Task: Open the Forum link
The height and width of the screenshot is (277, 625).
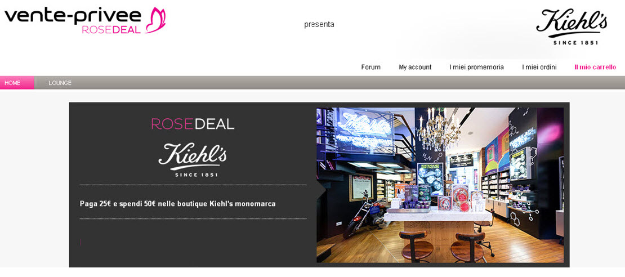Action: 370,68
